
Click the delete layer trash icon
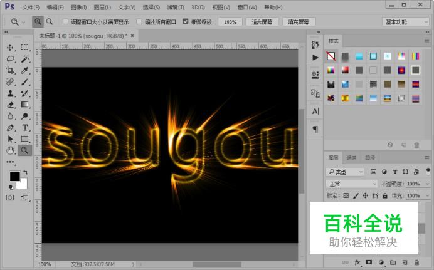pyautogui.click(x=416, y=262)
